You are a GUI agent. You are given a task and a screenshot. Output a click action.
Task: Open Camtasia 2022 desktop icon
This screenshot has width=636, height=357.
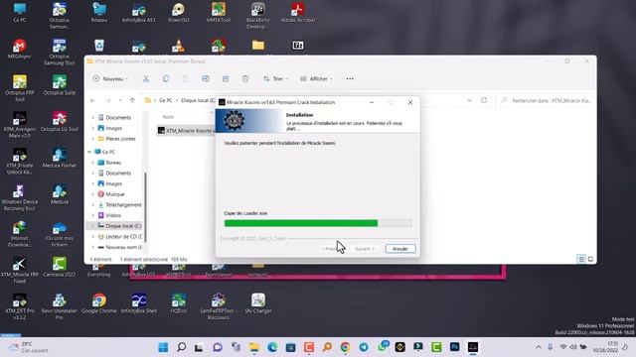(x=60, y=267)
